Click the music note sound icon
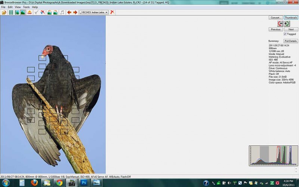299x187 pixels. pos(62,12)
